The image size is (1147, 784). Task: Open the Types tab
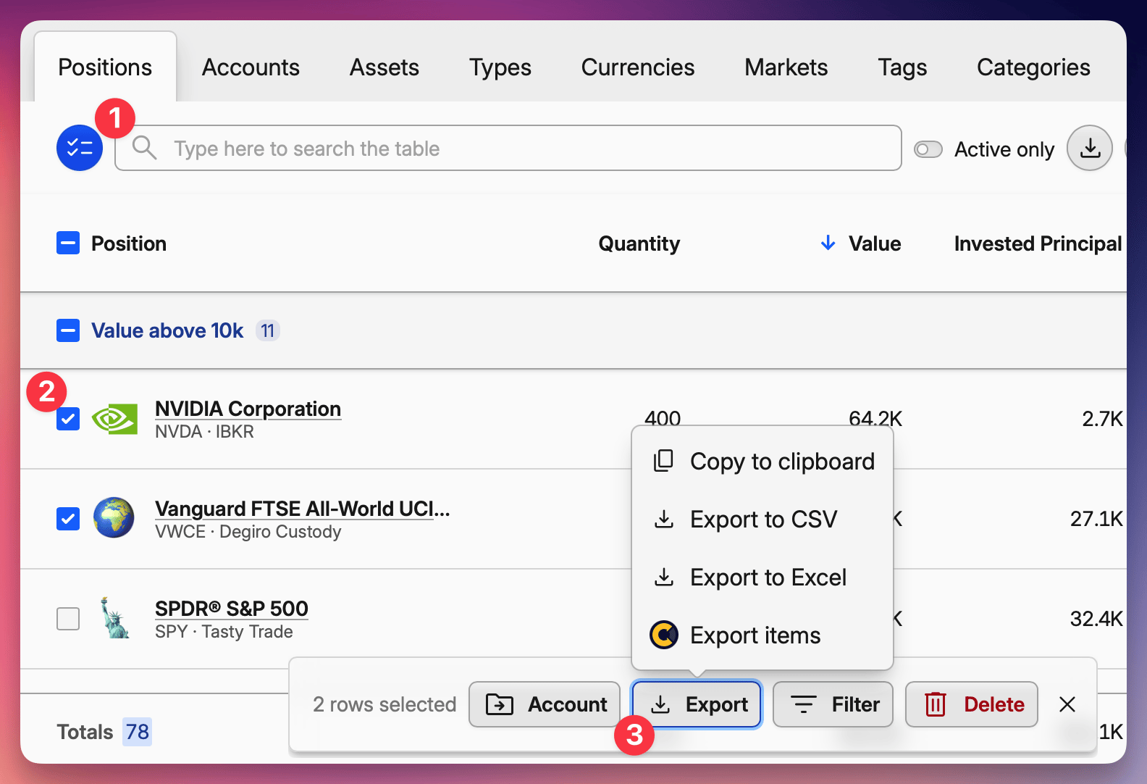(x=500, y=67)
